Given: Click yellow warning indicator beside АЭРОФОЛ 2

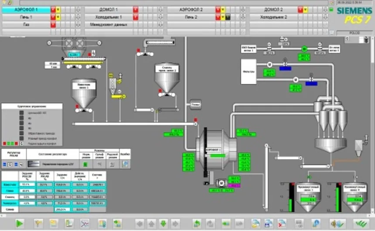Looking at the screenshot, I should [223, 10].
